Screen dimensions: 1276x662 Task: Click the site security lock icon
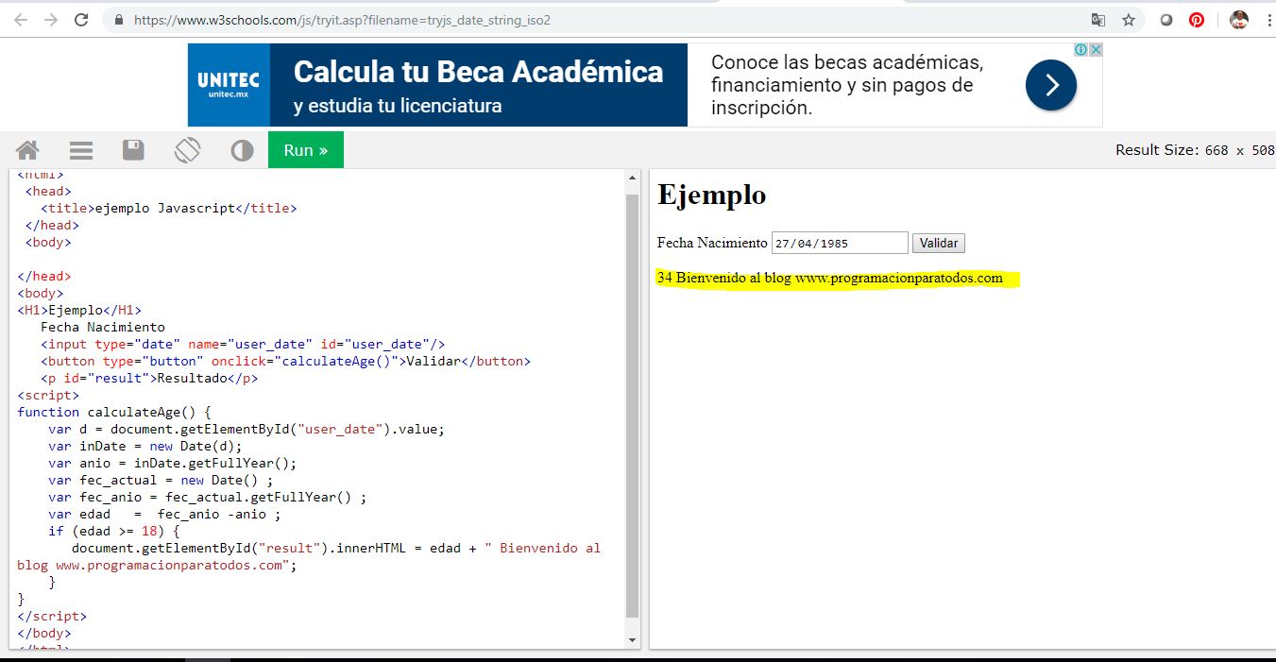[x=117, y=19]
